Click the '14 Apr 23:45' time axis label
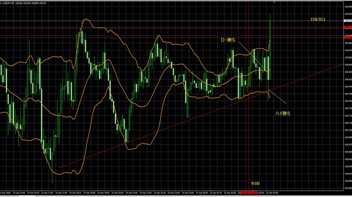 188,193
